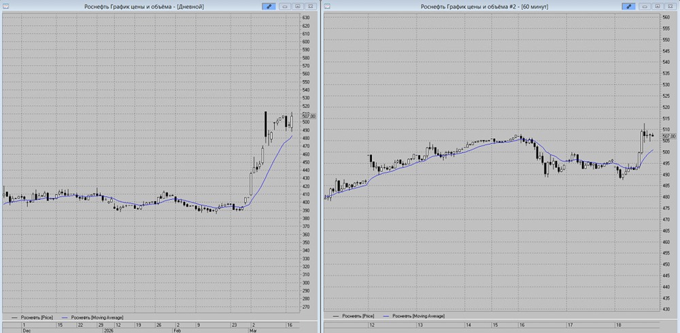Image resolution: width=680 pixels, height=333 pixels.
Task: Click the tall black candle at the daily chart's March peak
Action: pyautogui.click(x=265, y=128)
